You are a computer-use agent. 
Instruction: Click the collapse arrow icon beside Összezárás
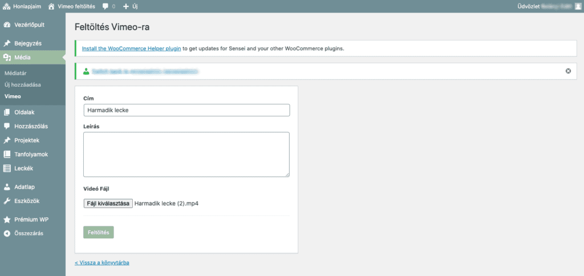click(x=7, y=234)
